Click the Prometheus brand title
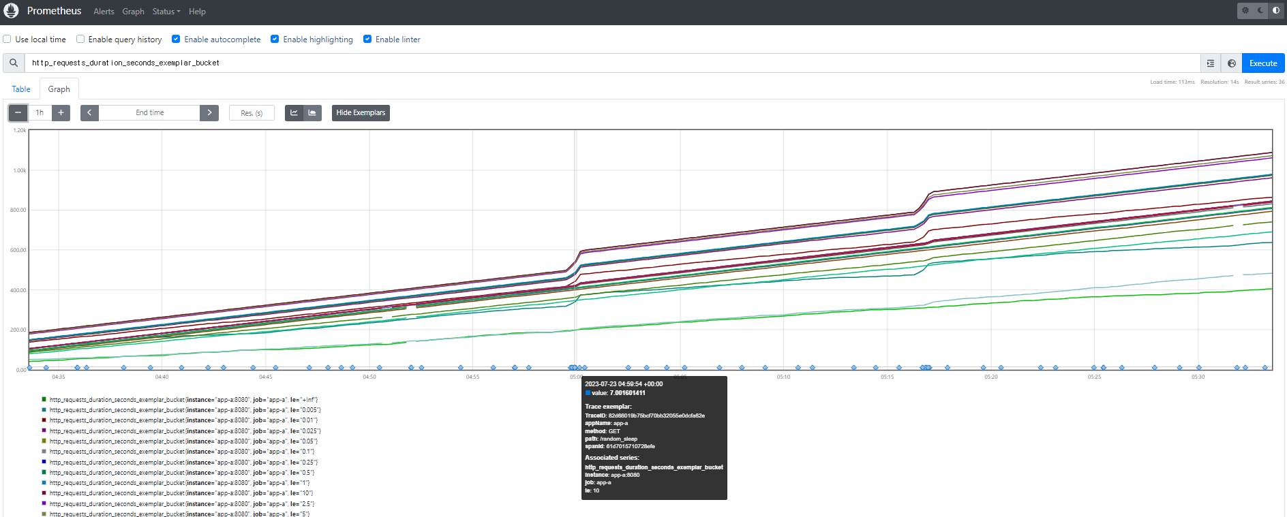 coord(54,11)
